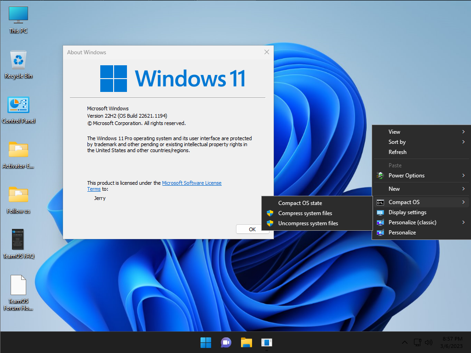Expand the View submenu arrow
The image size is (471, 353).
(x=464, y=132)
